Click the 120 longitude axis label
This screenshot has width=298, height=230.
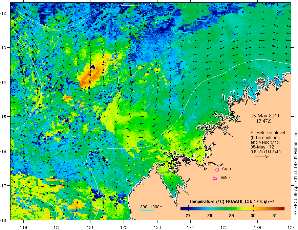(57, 227)
